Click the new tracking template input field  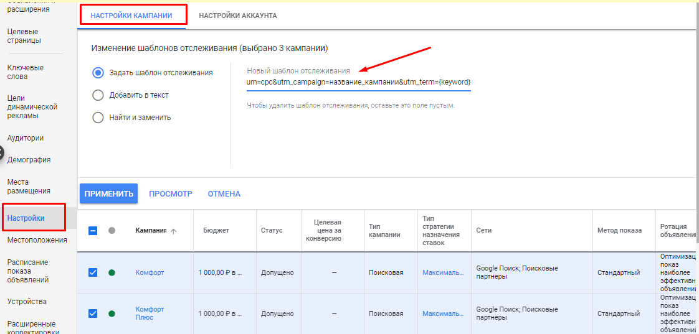[358, 82]
